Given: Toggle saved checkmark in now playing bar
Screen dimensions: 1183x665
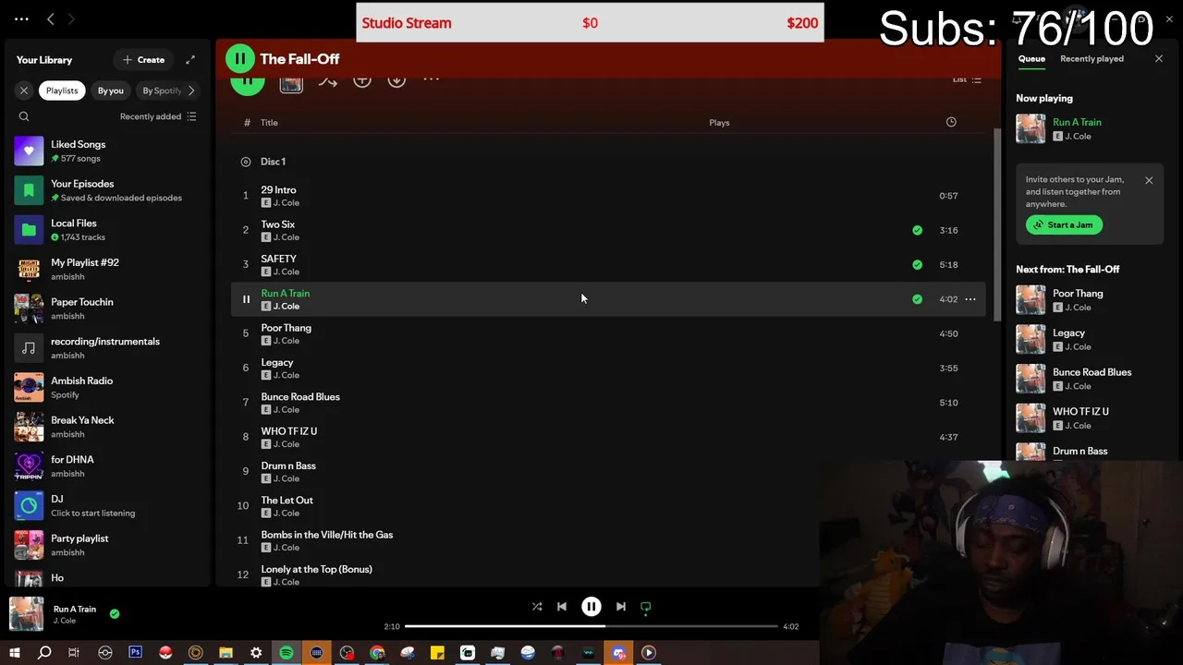Looking at the screenshot, I should tap(115, 613).
